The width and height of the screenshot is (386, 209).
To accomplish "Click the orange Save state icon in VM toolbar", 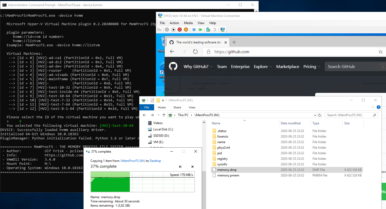I will [x=186, y=30].
